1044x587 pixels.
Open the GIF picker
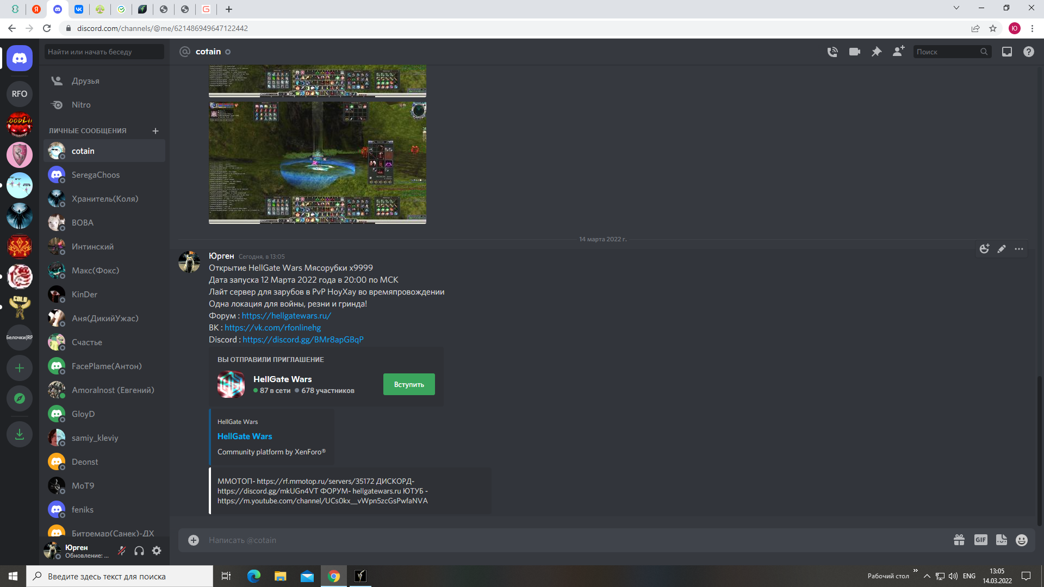(981, 540)
